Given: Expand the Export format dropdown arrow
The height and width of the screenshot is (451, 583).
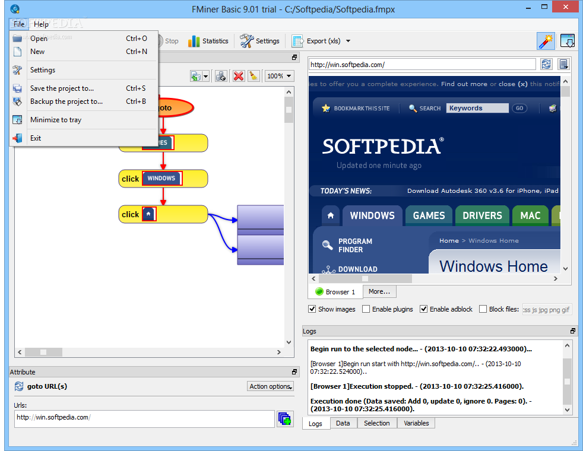Looking at the screenshot, I should (348, 41).
